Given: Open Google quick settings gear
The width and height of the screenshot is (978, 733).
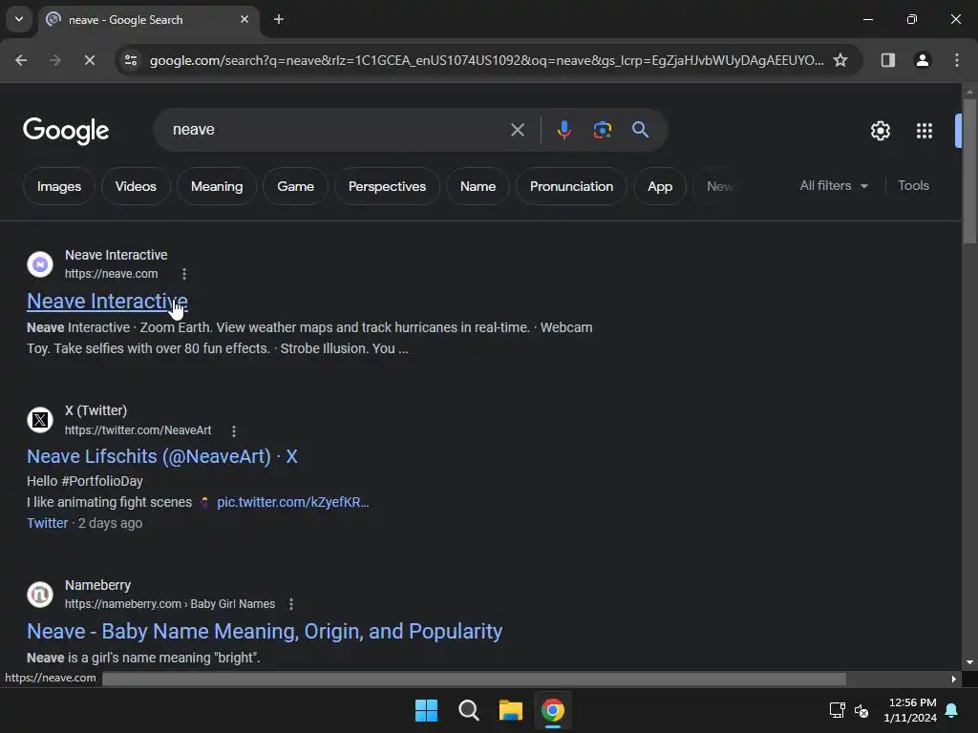Looking at the screenshot, I should click(x=880, y=131).
